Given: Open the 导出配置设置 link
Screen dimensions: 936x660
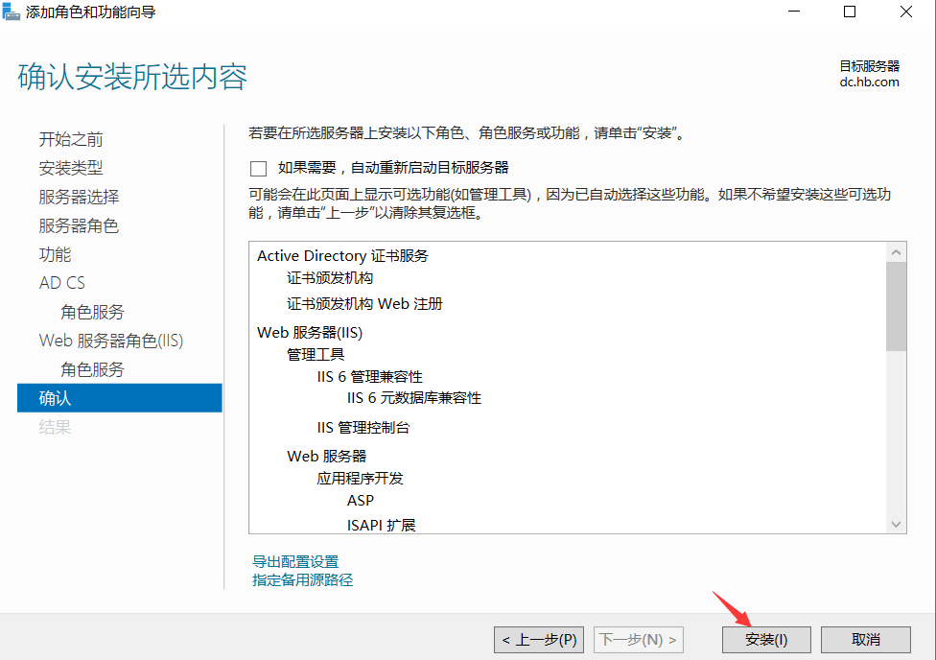Looking at the screenshot, I should pyautogui.click(x=295, y=561).
